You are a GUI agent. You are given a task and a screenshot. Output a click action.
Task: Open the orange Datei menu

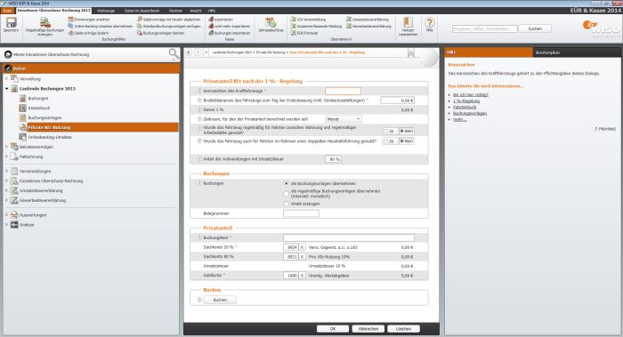pyautogui.click(x=7, y=11)
